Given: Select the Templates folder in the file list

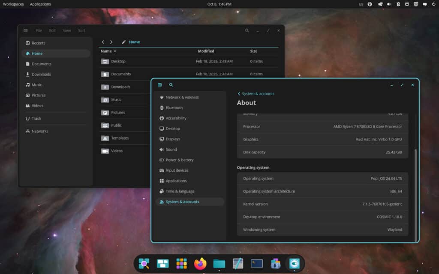Looking at the screenshot, I should [125, 138].
